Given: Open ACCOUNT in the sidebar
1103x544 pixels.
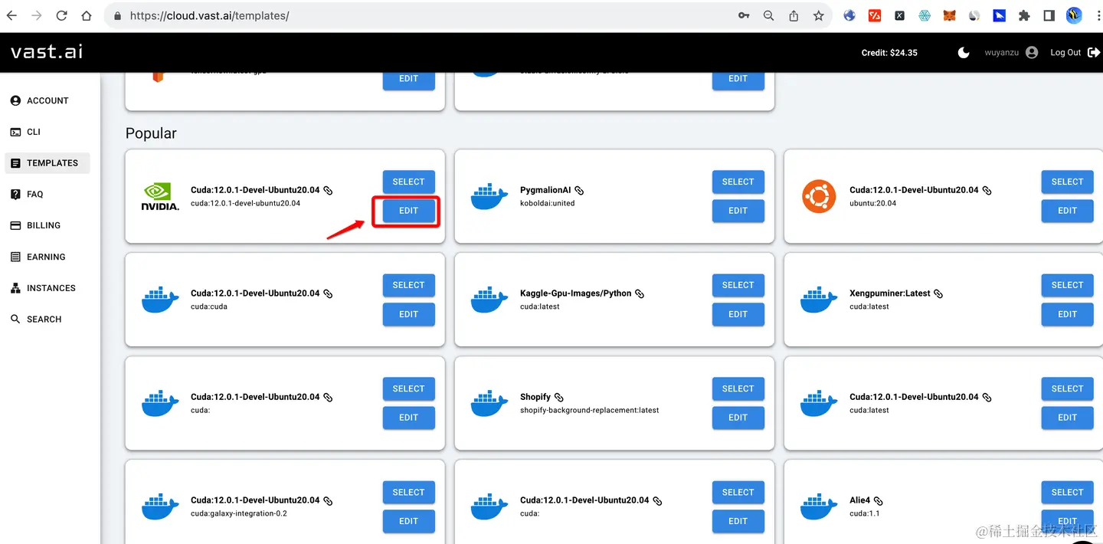Looking at the screenshot, I should pos(47,100).
